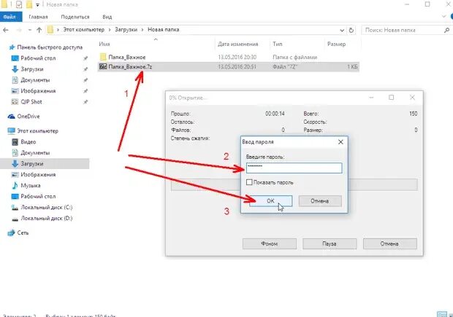Image resolution: width=453 pixels, height=317 pixels.
Task: Click Новая папка in the address path
Action: tap(164, 30)
